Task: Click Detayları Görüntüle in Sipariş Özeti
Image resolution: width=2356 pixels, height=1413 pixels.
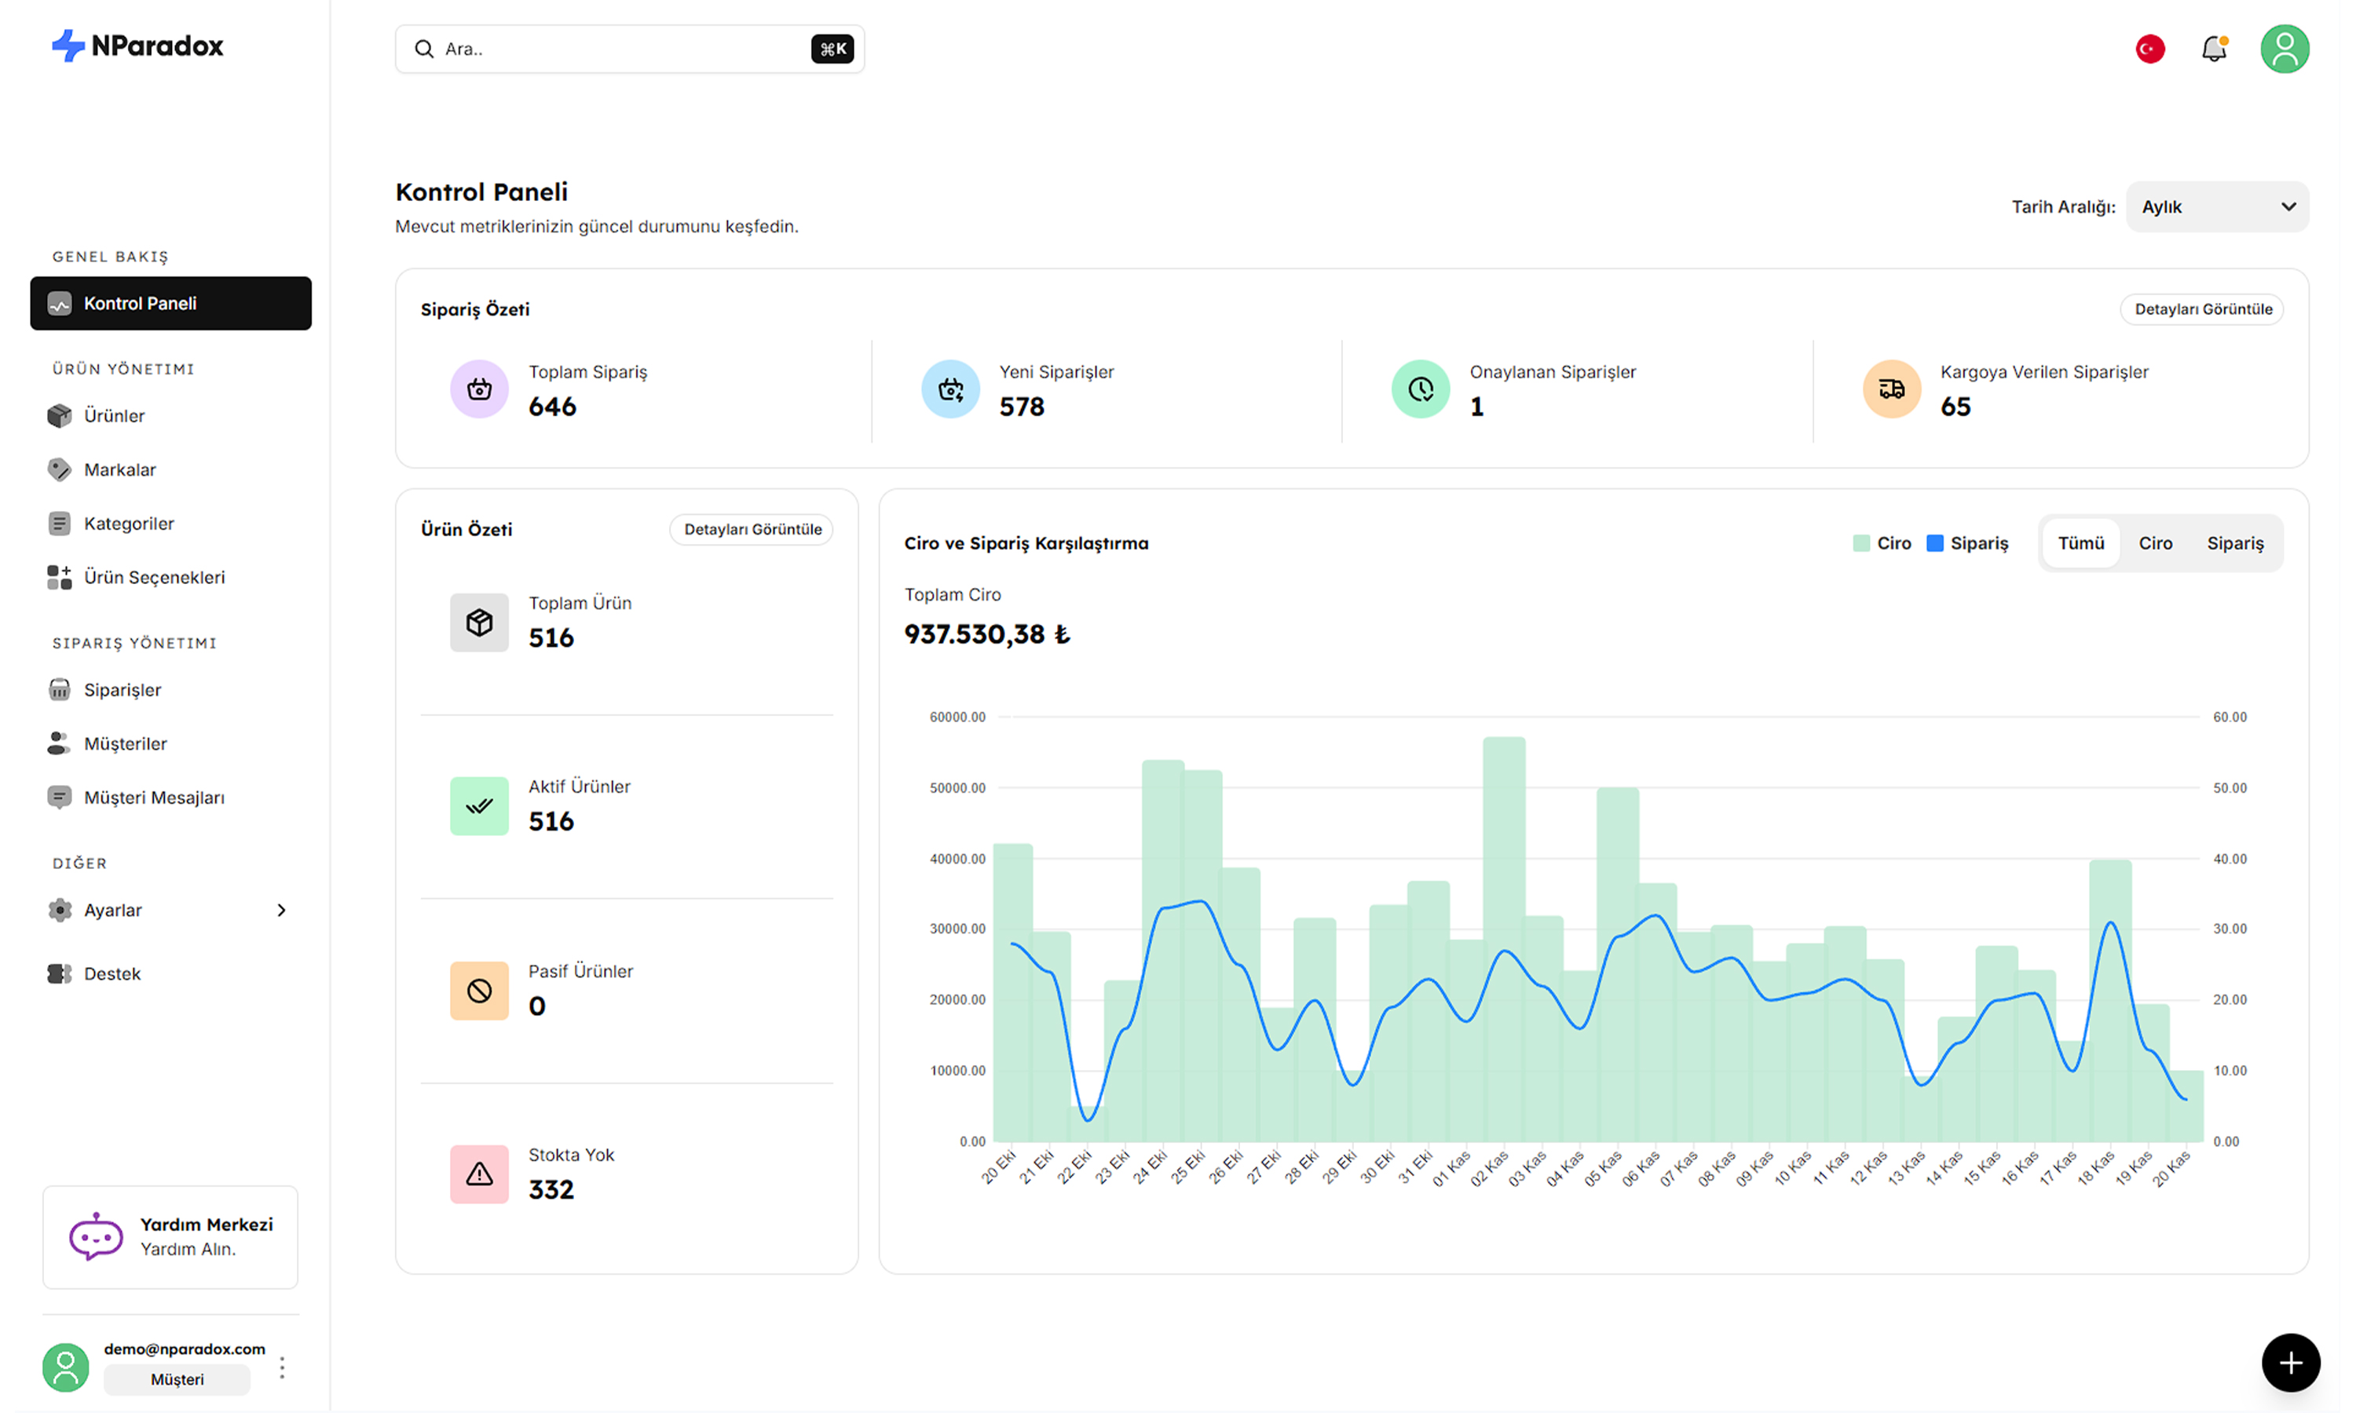Action: 2202,309
